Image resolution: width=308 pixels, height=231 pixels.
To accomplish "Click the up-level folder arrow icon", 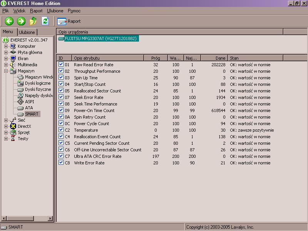I will coord(33,21).
